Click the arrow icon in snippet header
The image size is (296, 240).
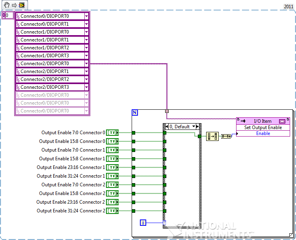[x=14, y=5]
